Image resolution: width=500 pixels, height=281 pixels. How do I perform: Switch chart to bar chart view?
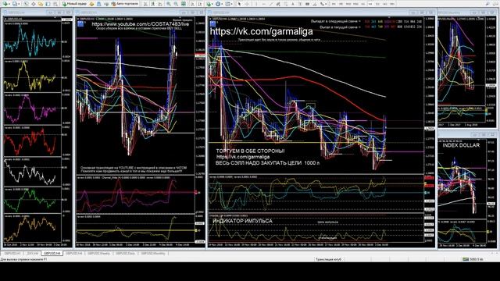click(x=145, y=4)
